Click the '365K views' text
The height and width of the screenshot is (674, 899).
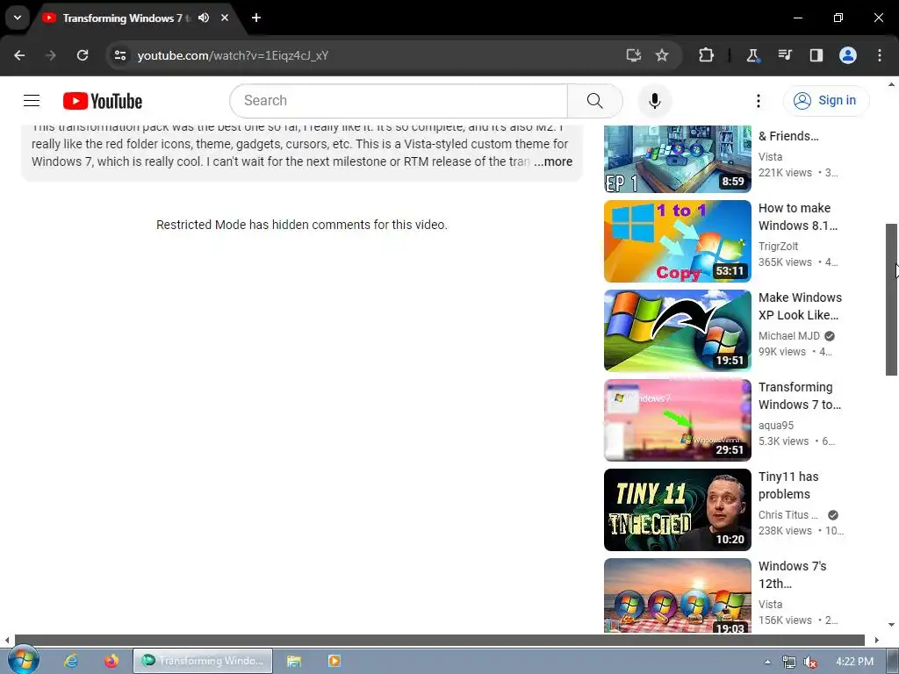(785, 262)
